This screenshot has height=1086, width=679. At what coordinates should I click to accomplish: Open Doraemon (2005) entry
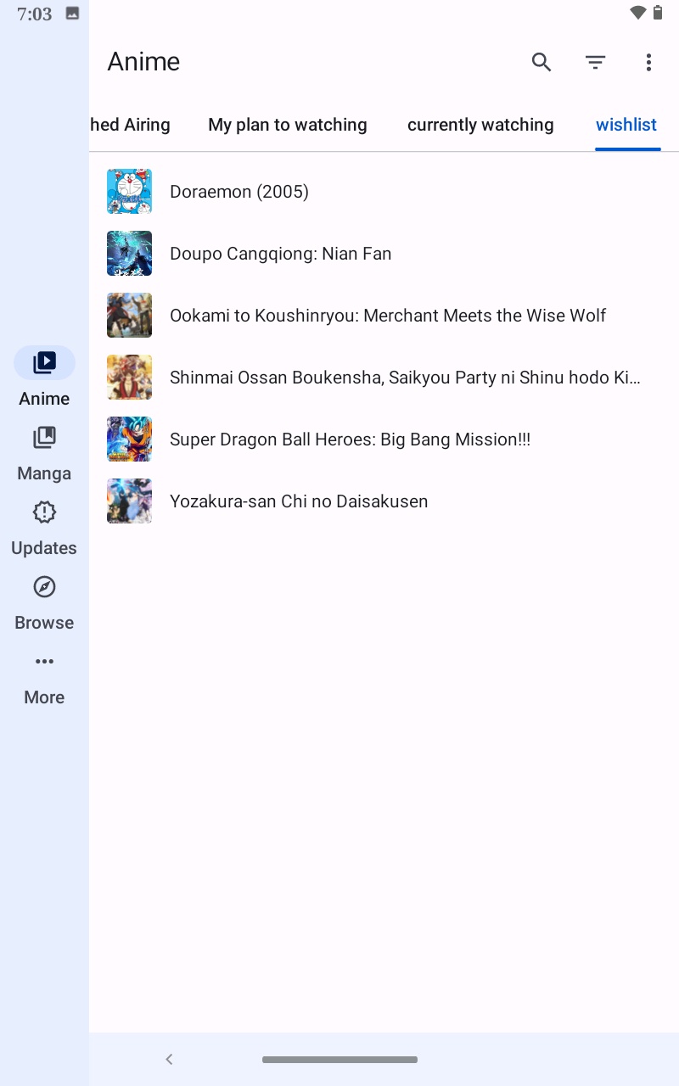[x=384, y=192]
